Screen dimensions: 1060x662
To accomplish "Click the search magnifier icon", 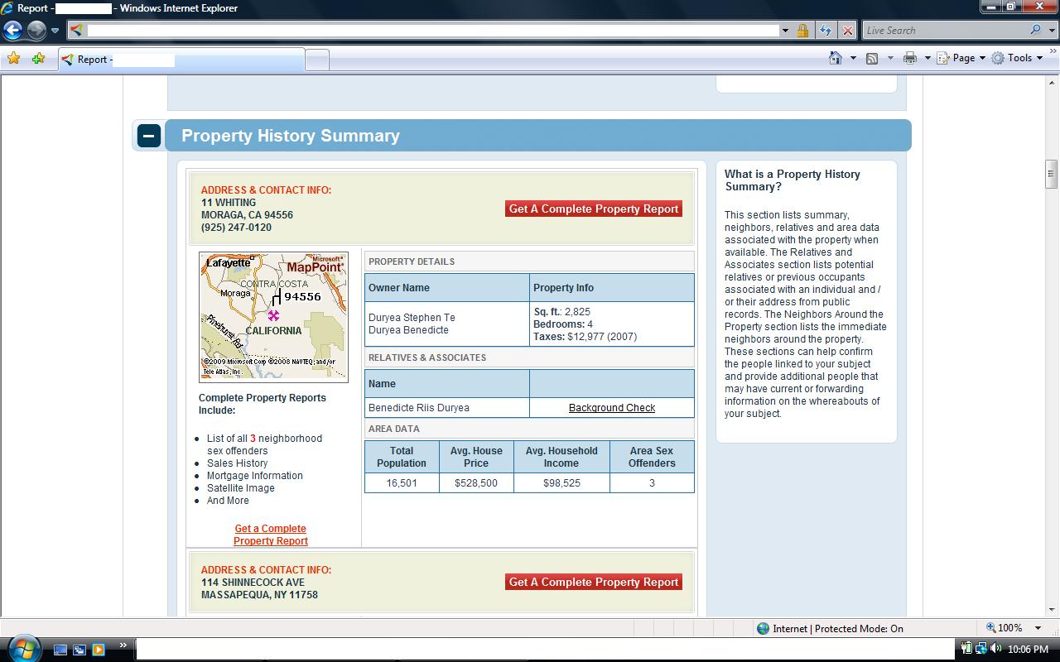I will click(1035, 31).
